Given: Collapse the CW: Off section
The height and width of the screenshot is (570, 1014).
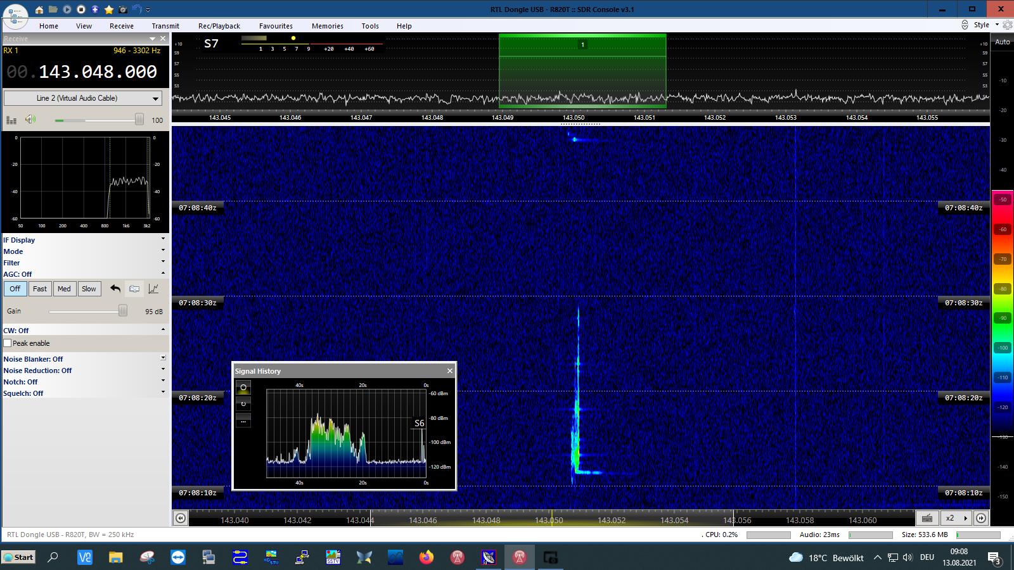Looking at the screenshot, I should (x=85, y=331).
